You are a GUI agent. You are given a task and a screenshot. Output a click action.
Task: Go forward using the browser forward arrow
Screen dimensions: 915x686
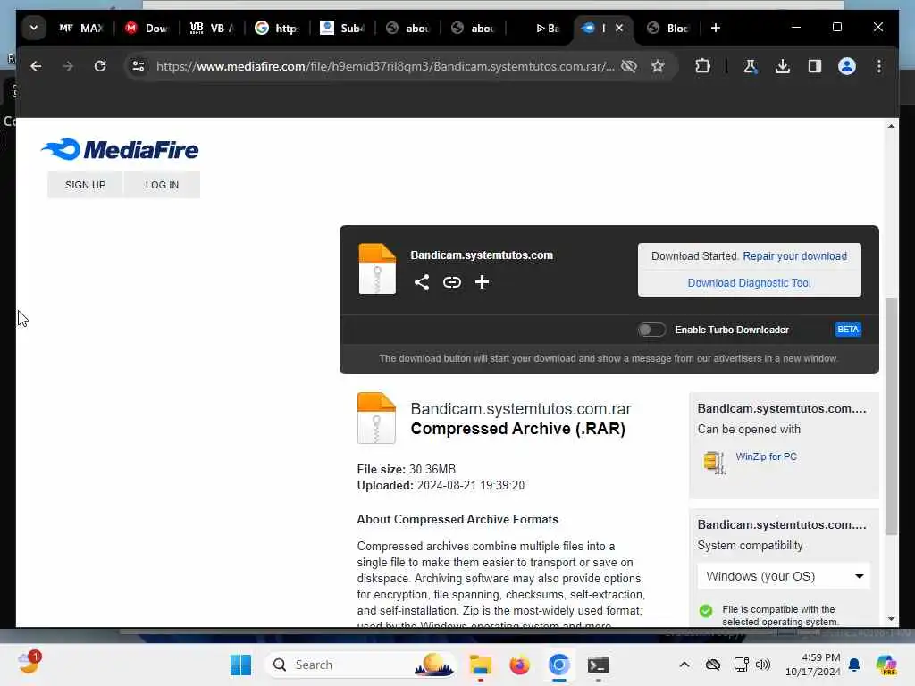tap(68, 66)
